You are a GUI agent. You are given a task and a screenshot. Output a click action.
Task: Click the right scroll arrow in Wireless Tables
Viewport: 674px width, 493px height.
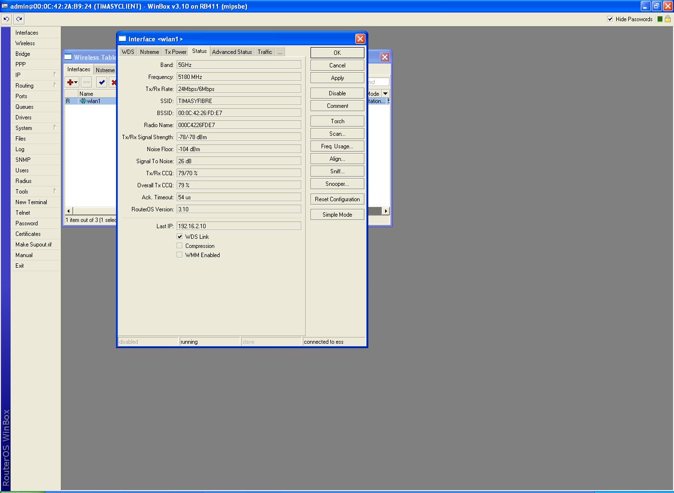[x=386, y=211]
